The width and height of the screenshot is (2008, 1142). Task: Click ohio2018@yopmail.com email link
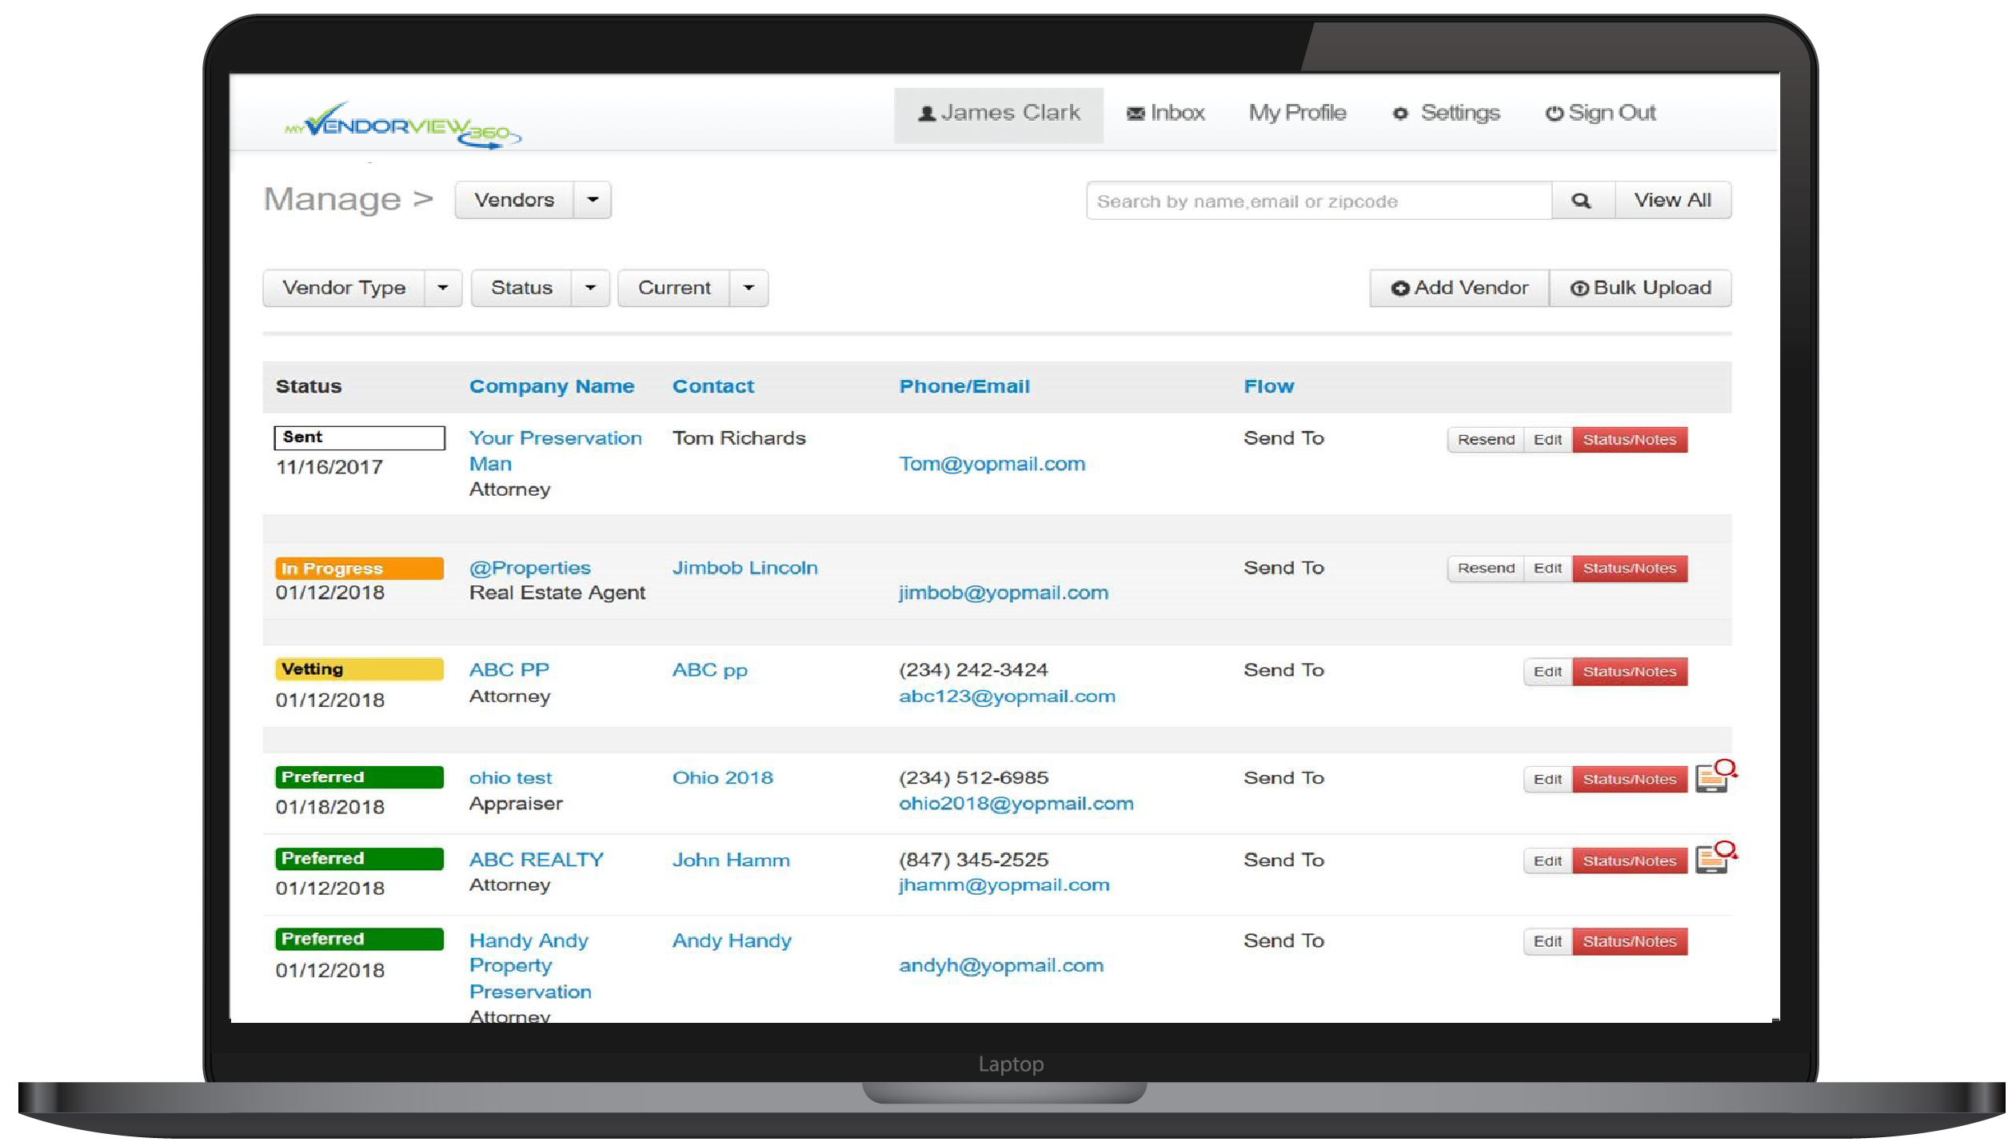(1016, 805)
